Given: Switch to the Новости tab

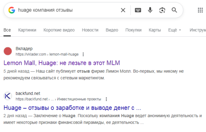Looking at the screenshot, I should (x=90, y=30).
